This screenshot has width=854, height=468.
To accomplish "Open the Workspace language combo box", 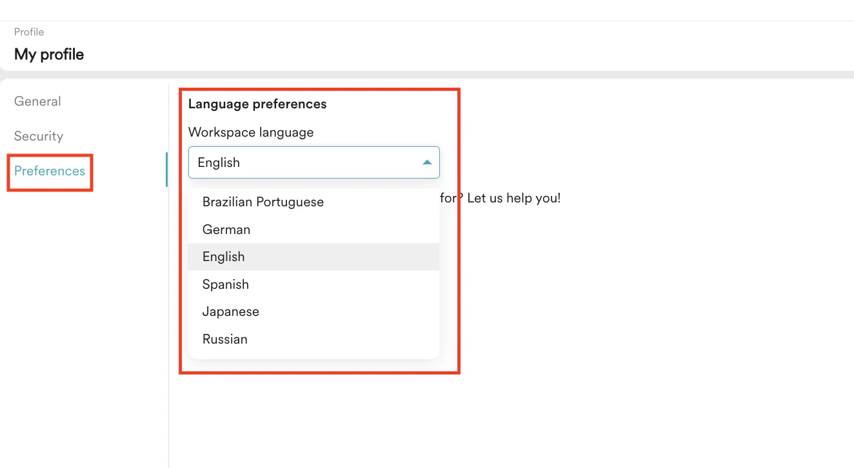I will coord(314,162).
